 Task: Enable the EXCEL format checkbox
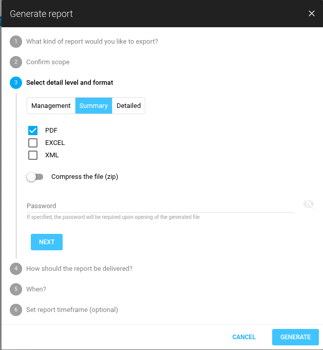[x=33, y=143]
